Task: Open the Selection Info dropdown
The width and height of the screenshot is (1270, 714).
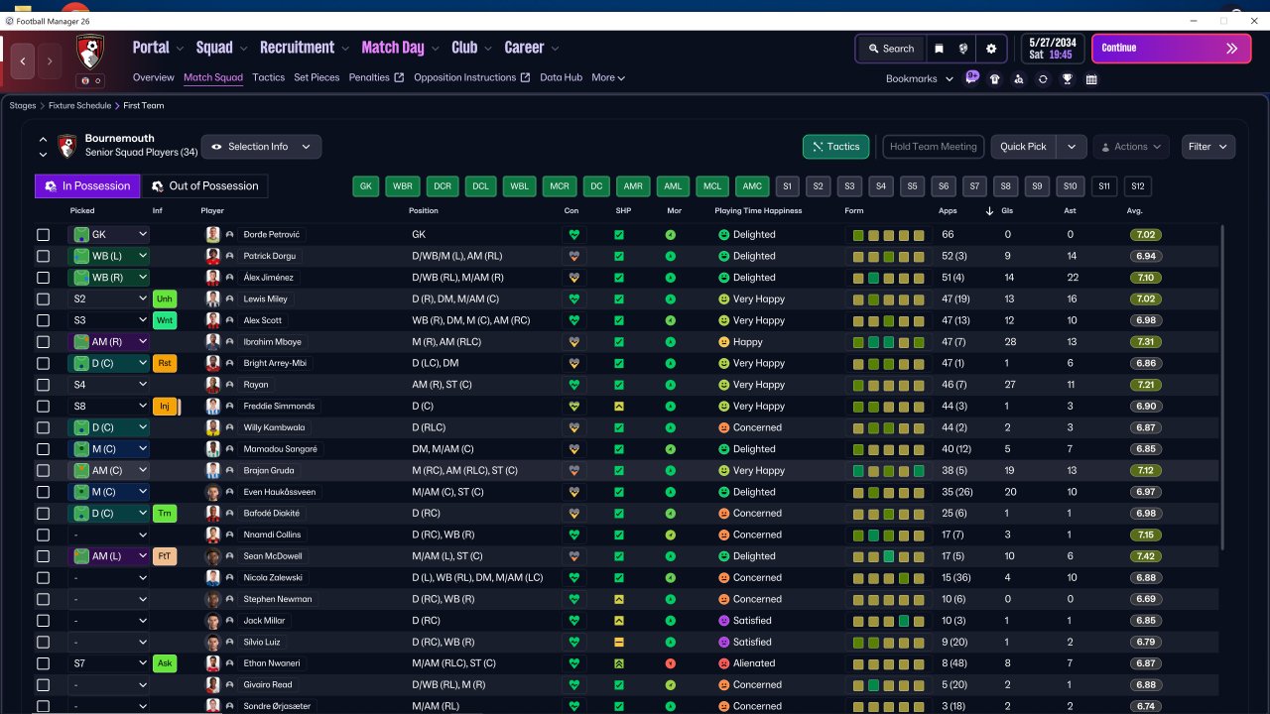Action: click(x=261, y=147)
